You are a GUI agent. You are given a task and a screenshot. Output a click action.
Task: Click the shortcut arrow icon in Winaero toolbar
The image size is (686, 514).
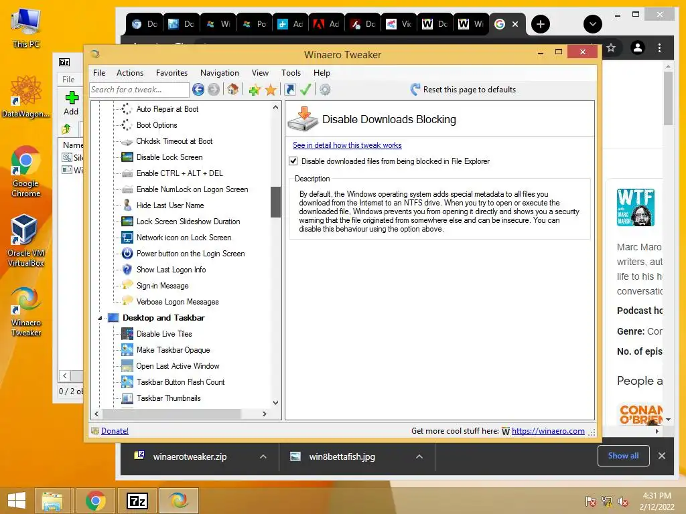[x=289, y=90]
